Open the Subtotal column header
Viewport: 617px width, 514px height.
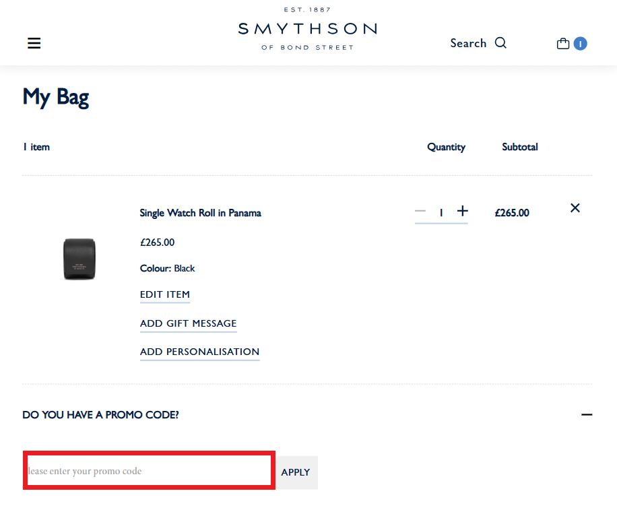519,147
